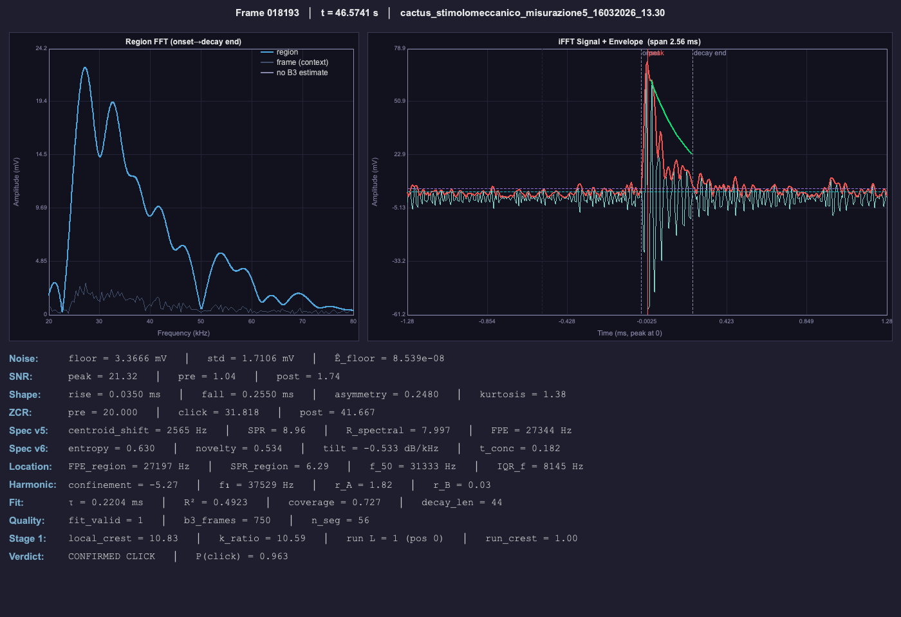Click the ZCR 'pre = 20.000' value

tap(103, 413)
